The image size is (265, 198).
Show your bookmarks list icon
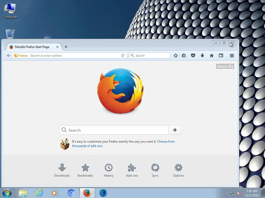click(184, 56)
